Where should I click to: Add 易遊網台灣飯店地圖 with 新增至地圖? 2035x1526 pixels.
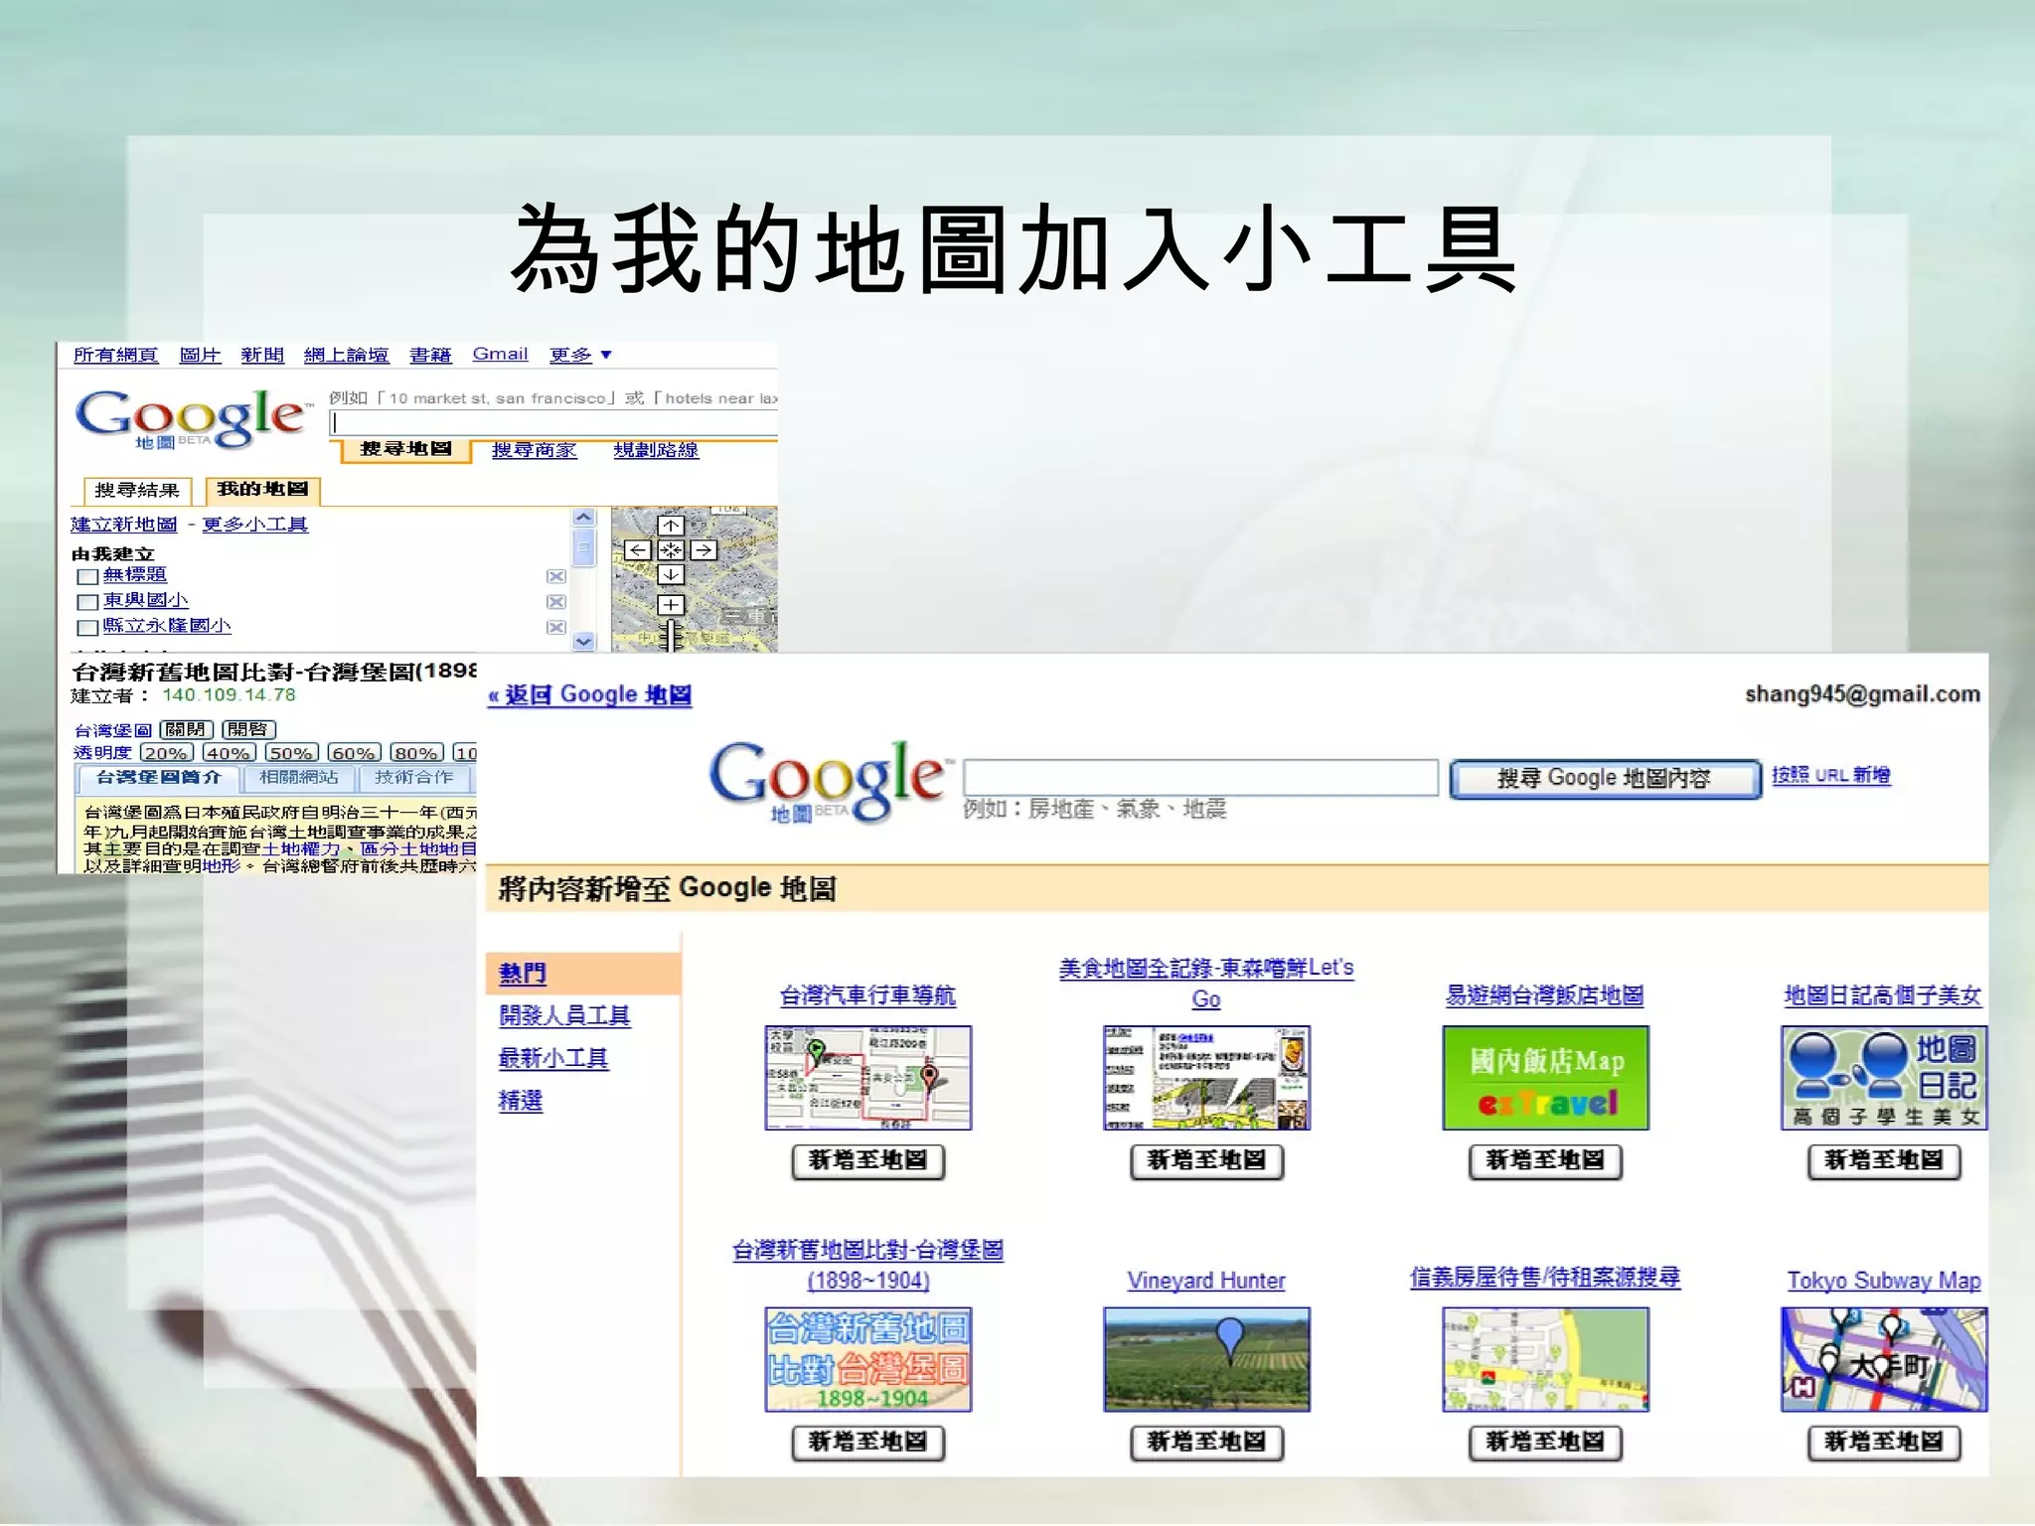(1545, 1160)
